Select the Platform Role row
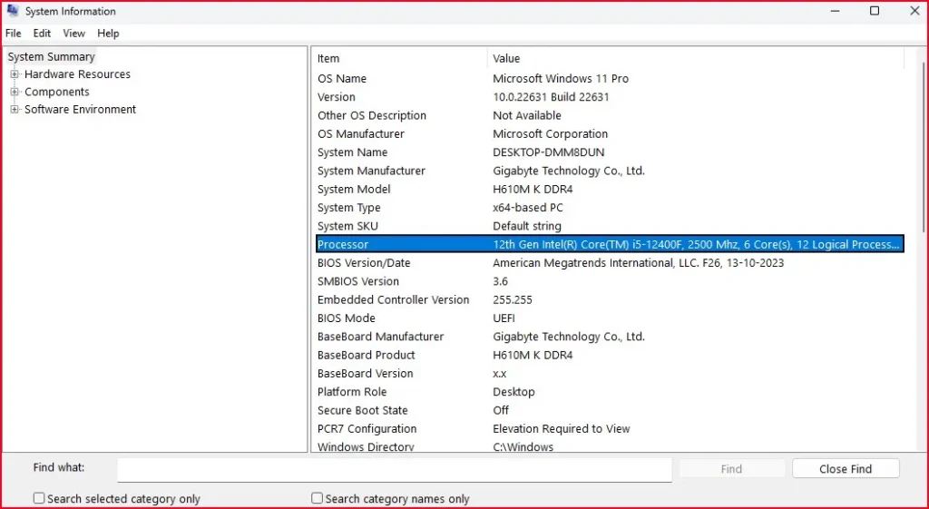The height and width of the screenshot is (509, 929). pyautogui.click(x=611, y=392)
